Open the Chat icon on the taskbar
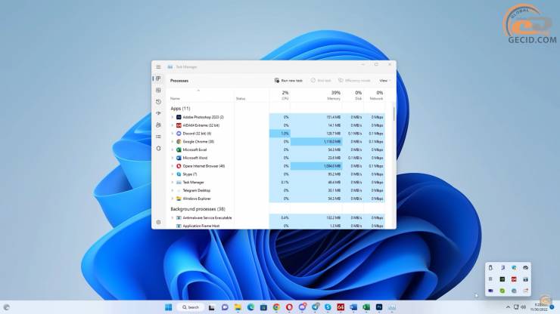Viewport: 560px width, 314px height. click(x=225, y=307)
